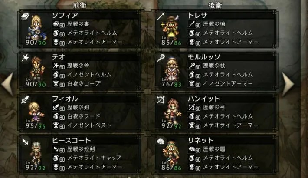Viewport: 308px width, 178px height.
Task: Click the sword icon beside フィオル's portrait
Action: 25,100
